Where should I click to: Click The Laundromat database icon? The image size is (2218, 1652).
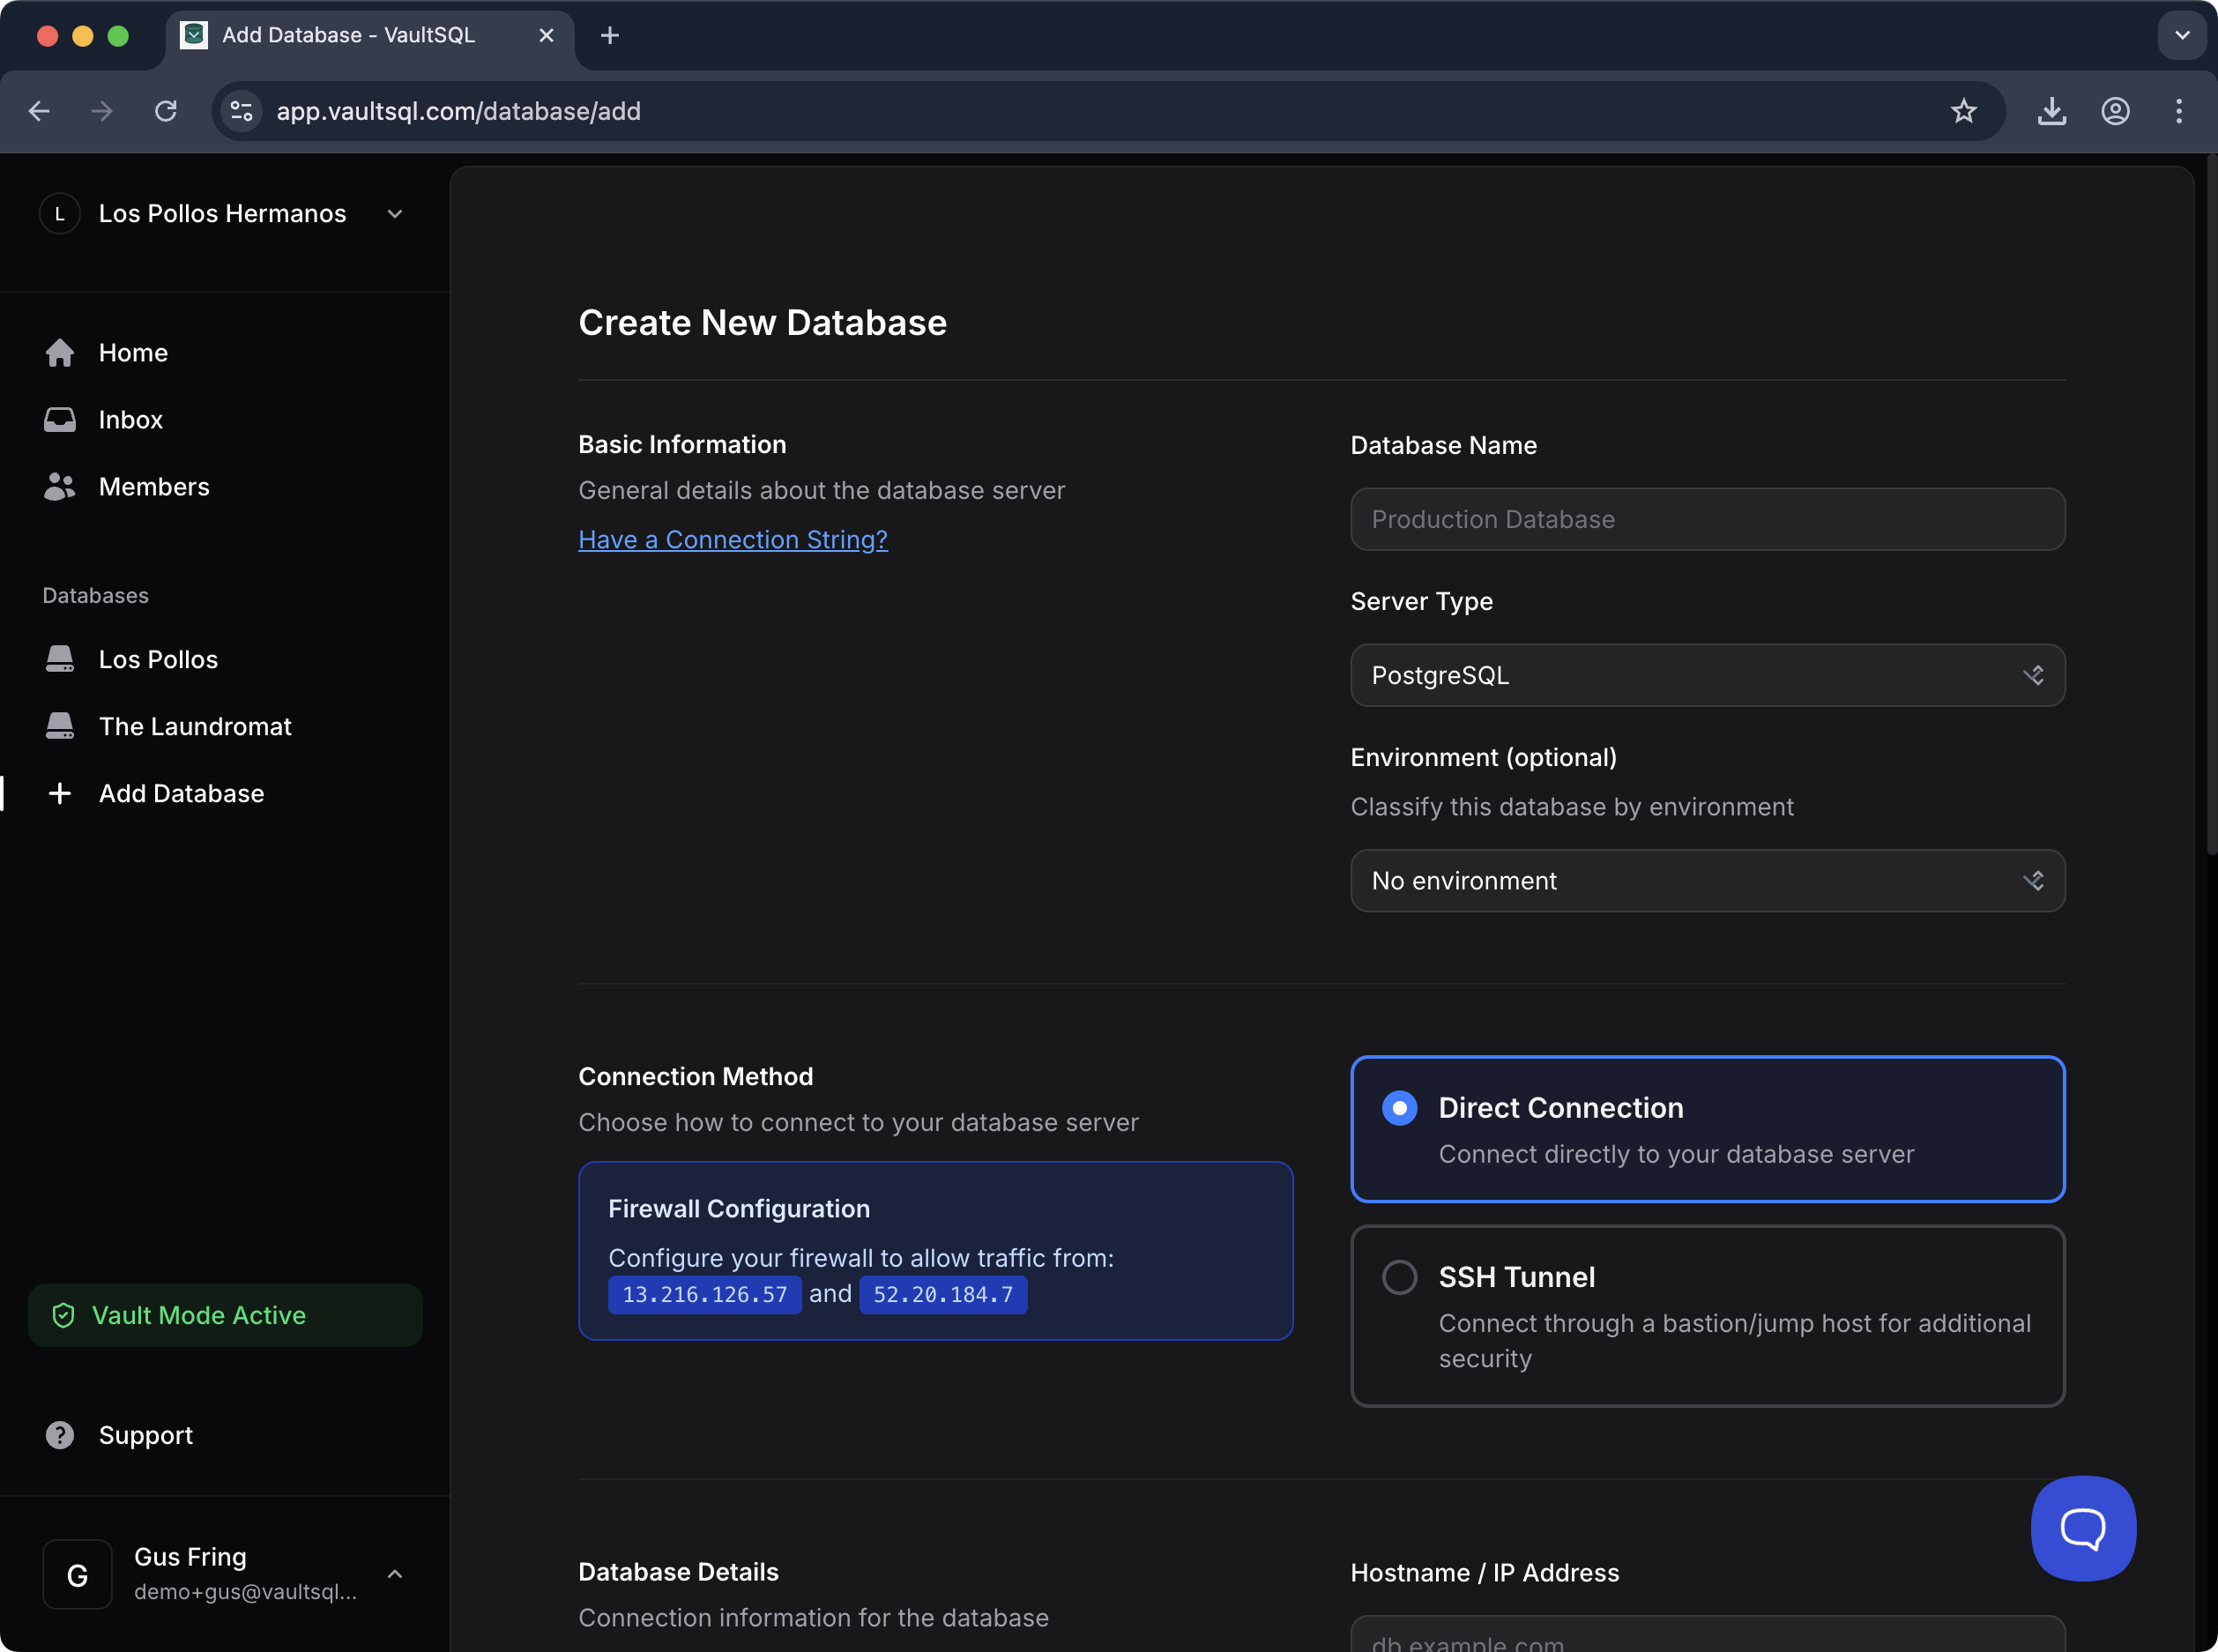[x=60, y=726]
